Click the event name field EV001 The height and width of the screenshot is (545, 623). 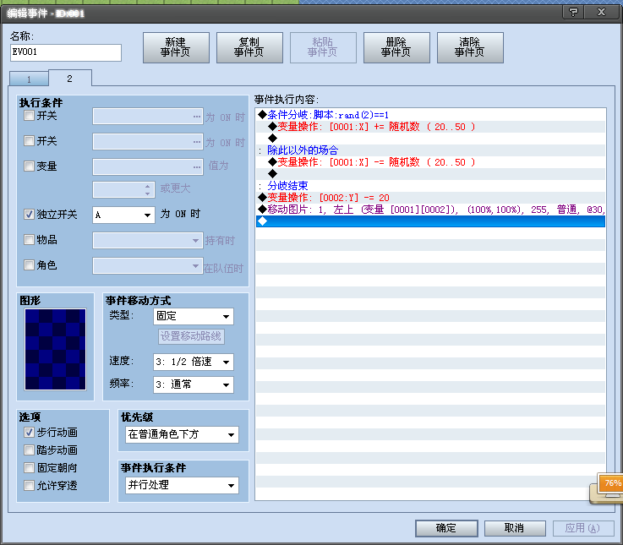66,52
